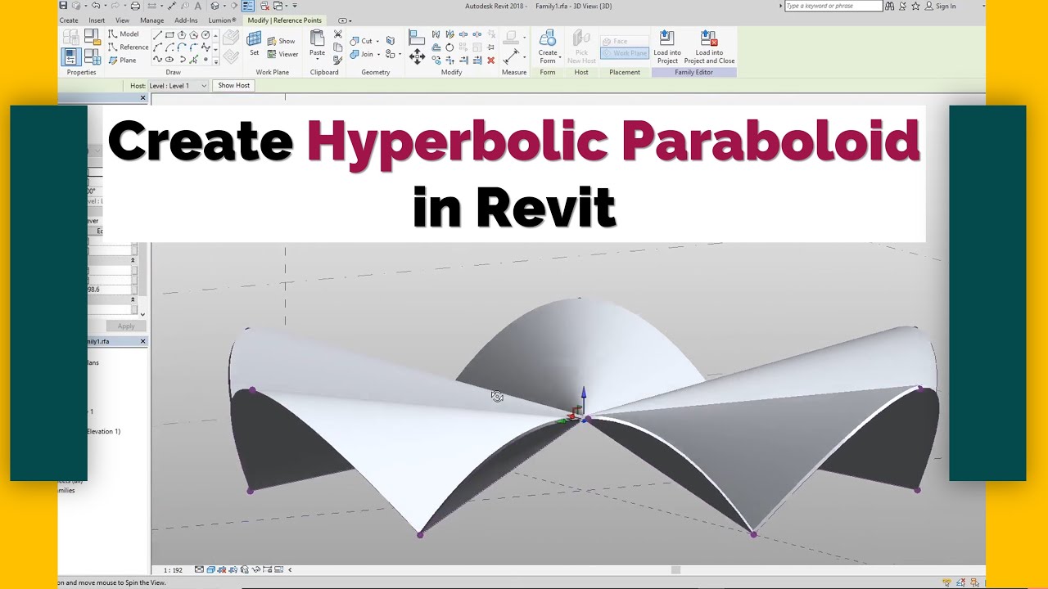Select the Align tool

tap(417, 37)
